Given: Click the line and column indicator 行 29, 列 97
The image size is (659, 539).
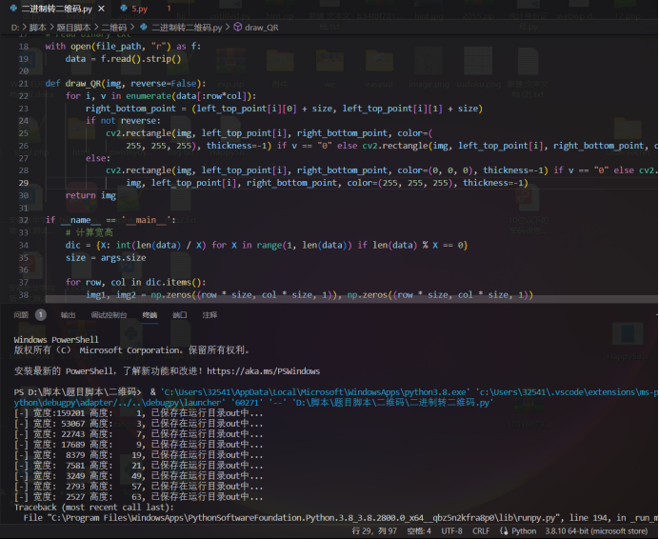Looking at the screenshot, I should pos(374,531).
